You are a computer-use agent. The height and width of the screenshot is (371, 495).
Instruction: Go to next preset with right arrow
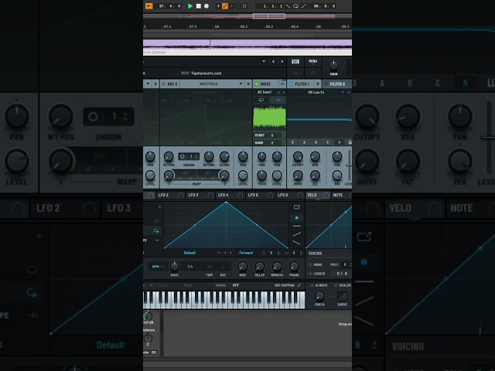pyautogui.click(x=282, y=61)
